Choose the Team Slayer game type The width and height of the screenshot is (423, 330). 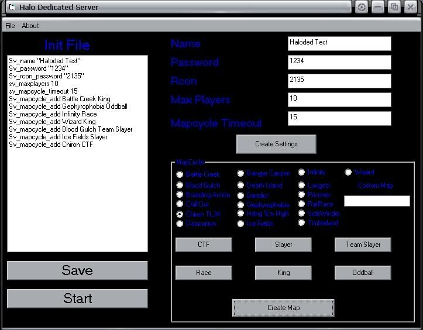point(363,245)
